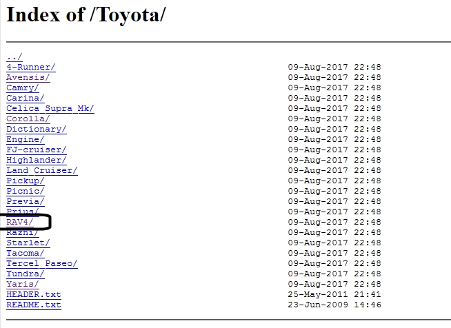Viewport: 451px width, 328px height.
Task: Open the Land Cruiser folder
Action: click(41, 170)
